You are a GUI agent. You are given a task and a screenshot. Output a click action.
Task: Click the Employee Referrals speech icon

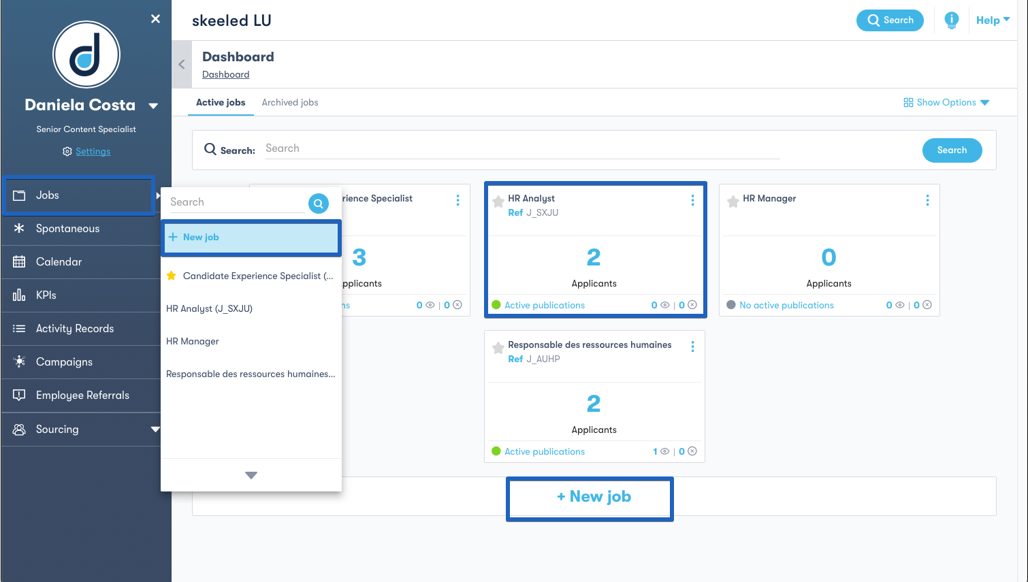pos(19,395)
